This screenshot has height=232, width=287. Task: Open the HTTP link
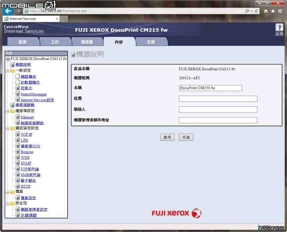click(26, 186)
